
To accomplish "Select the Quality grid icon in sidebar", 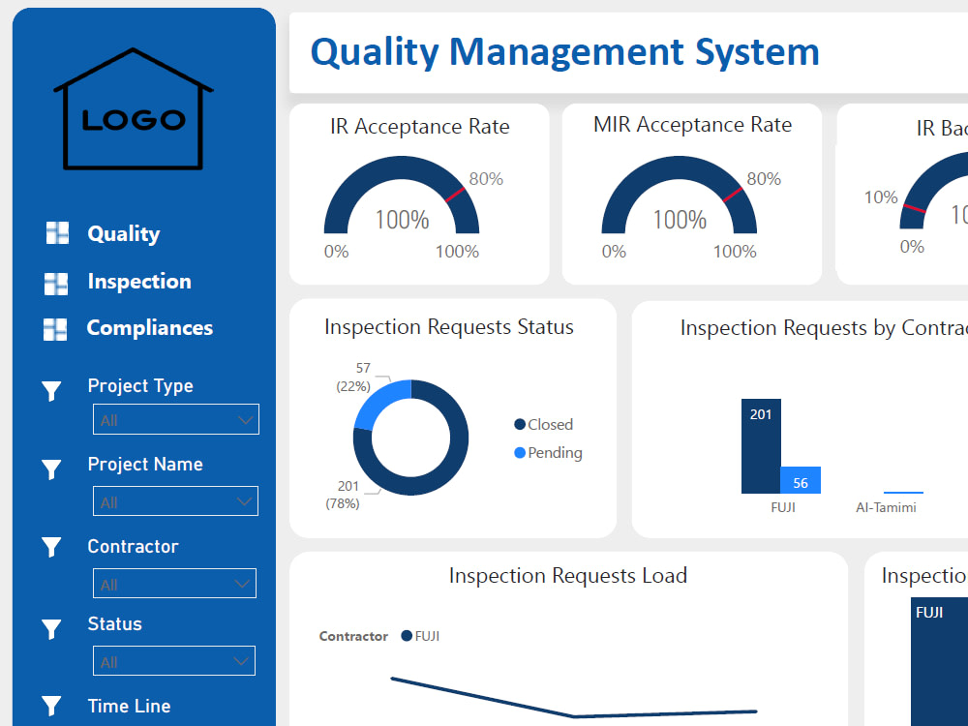I will click(x=55, y=233).
